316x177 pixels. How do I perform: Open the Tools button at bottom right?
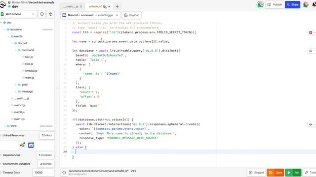pyautogui.click(x=310, y=173)
